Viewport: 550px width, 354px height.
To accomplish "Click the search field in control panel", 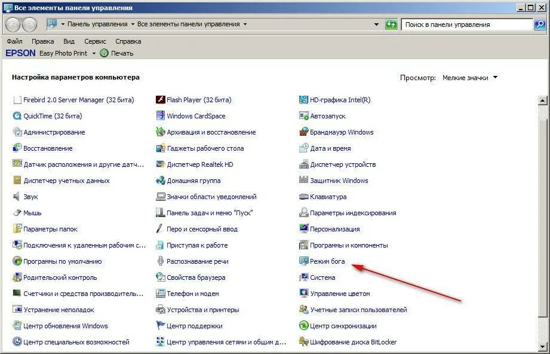I will (466, 25).
